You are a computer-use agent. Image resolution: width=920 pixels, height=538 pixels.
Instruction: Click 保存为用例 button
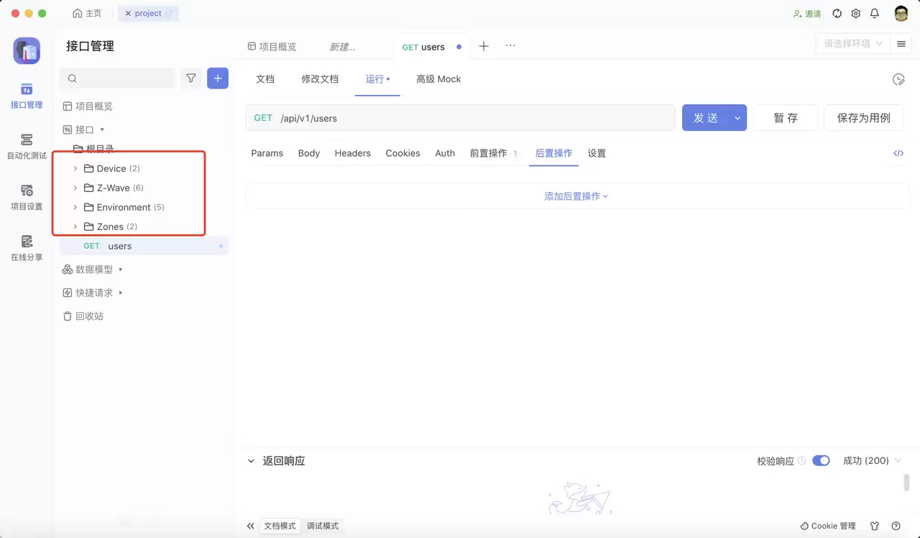(x=863, y=118)
